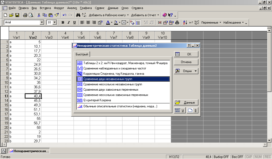
Task: Expand the Наблюдения dropdown
Action: (x=233, y=23)
